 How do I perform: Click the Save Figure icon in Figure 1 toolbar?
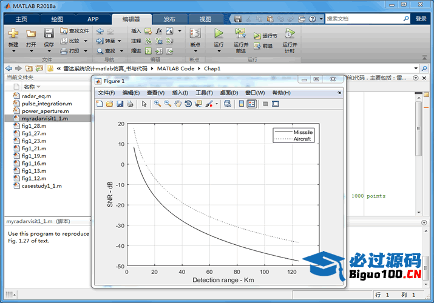(120, 104)
